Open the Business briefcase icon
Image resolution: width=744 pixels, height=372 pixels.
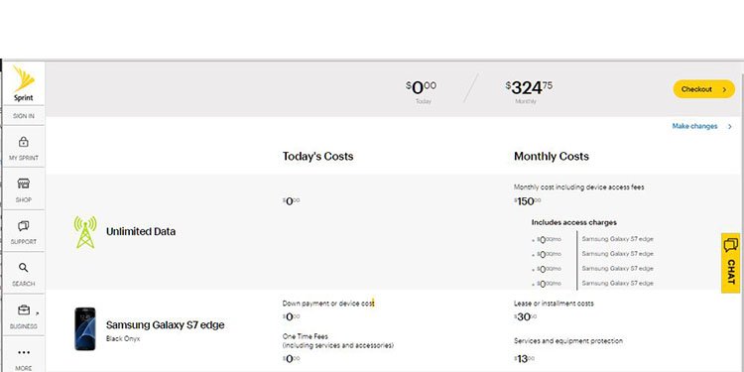click(23, 310)
